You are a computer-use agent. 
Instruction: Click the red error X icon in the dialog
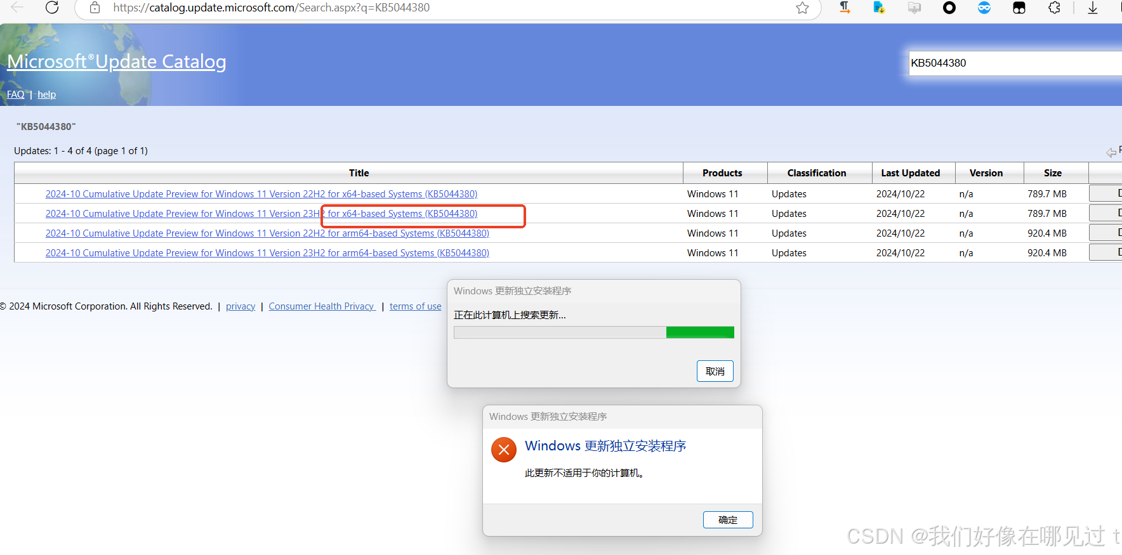pos(504,450)
